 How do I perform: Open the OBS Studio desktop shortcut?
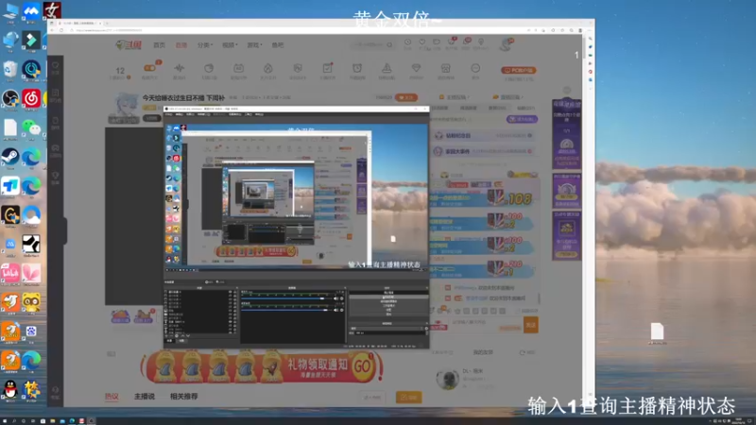10,98
